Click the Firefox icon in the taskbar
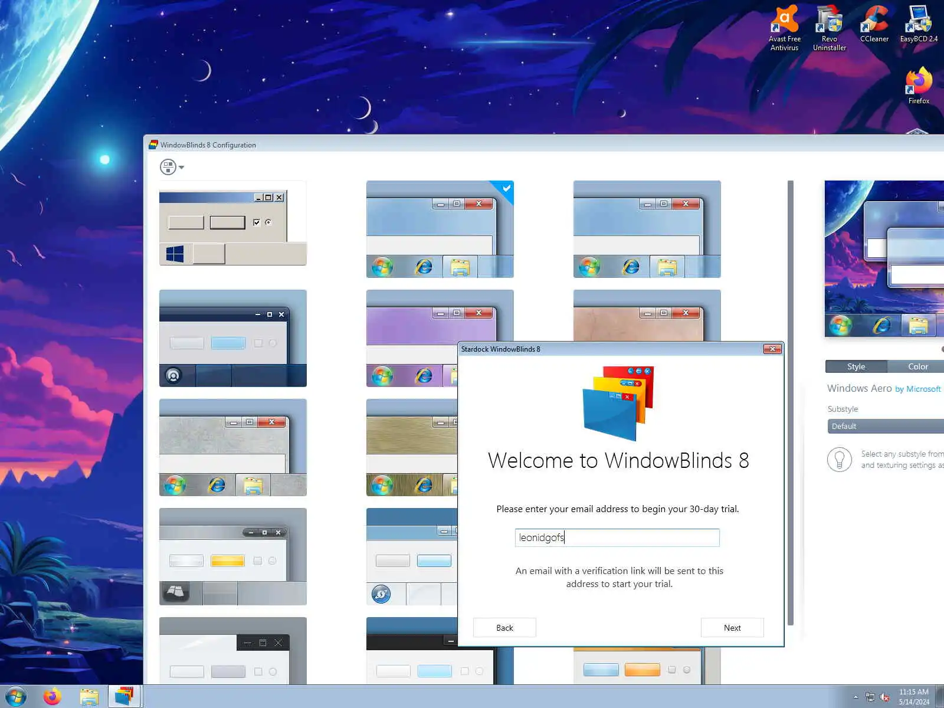Image resolution: width=944 pixels, height=708 pixels. [53, 697]
